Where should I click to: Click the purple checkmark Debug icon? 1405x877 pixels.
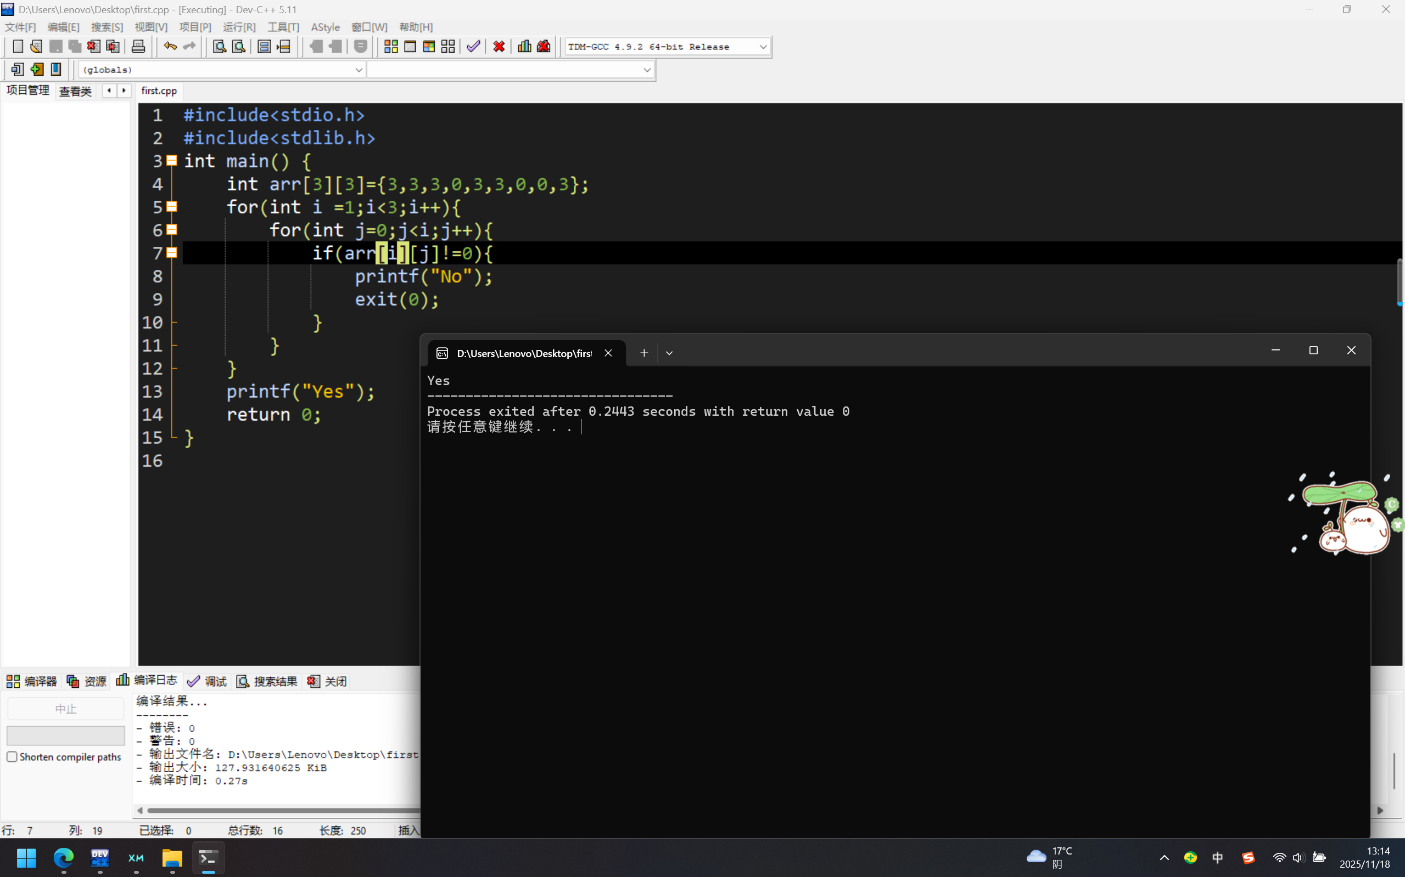point(473,47)
